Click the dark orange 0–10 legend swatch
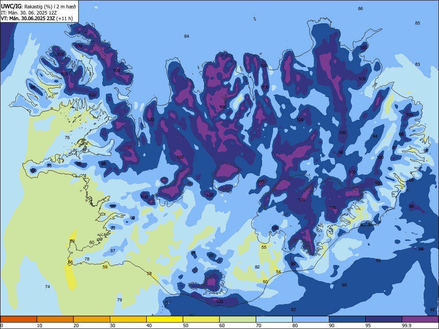 click(18, 319)
